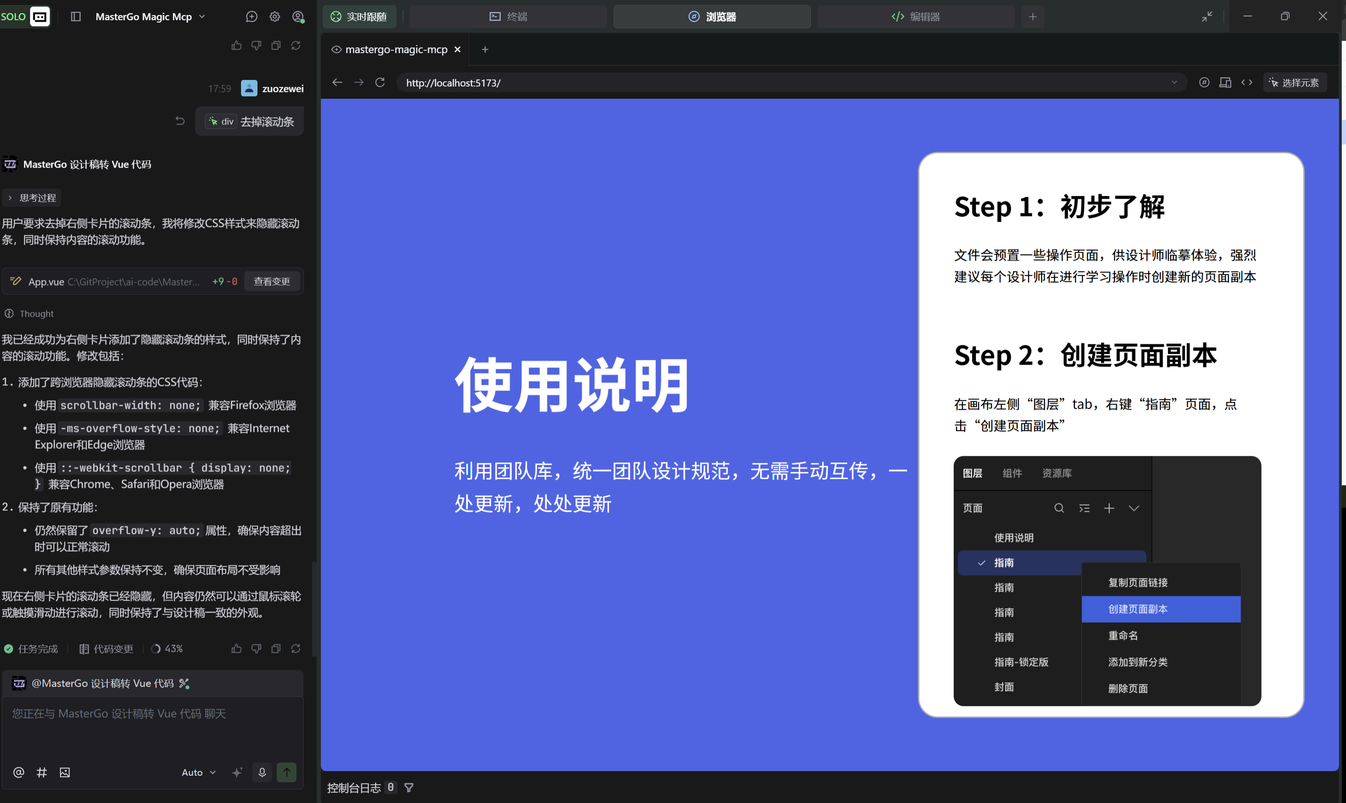Viewport: 1346px width, 803px height.
Task: Enable 实时跟随 real-time follow mode
Action: coord(358,17)
